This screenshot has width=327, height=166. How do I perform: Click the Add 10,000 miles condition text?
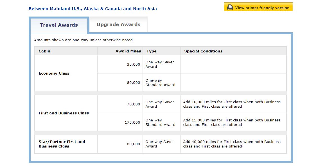(x=232, y=104)
